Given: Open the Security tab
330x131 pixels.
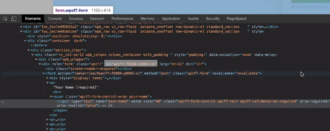Looking at the screenshot, I should [x=213, y=19].
